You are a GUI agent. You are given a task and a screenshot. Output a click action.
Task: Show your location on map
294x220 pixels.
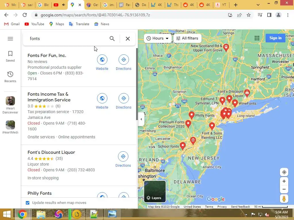[x=284, y=172]
